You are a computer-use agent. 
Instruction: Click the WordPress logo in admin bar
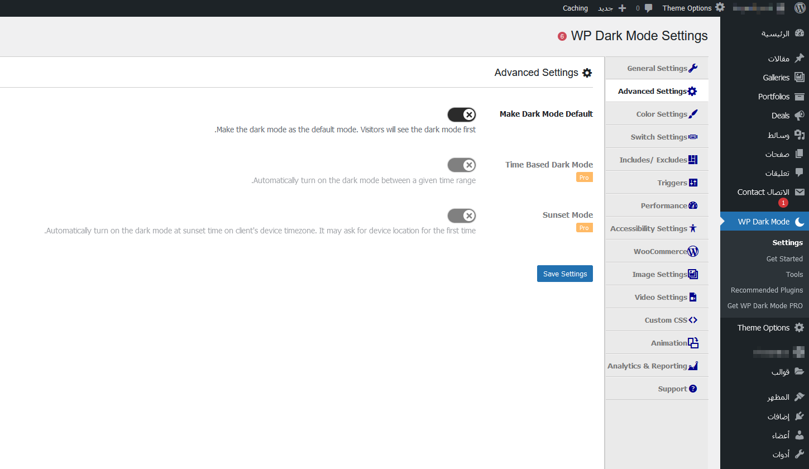click(x=799, y=8)
